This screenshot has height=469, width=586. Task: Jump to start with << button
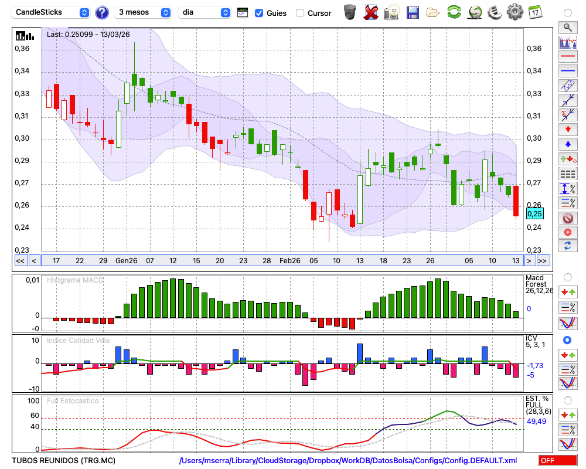[20, 261]
